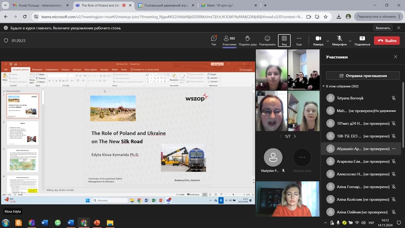This screenshot has width=405, height=228.
Task: Reload the current page
Action: pos(25,17)
